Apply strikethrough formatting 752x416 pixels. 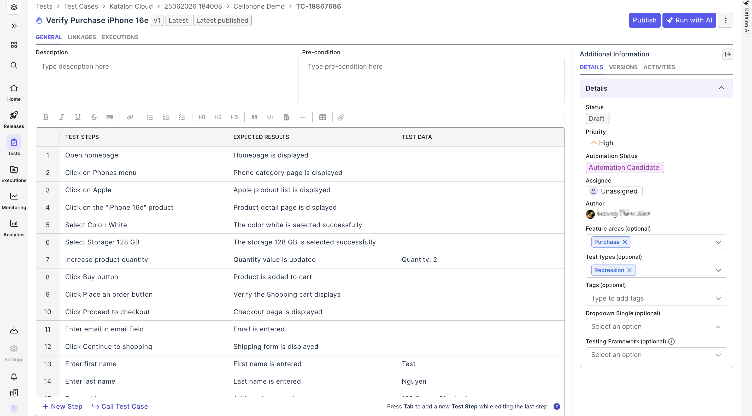[94, 117]
